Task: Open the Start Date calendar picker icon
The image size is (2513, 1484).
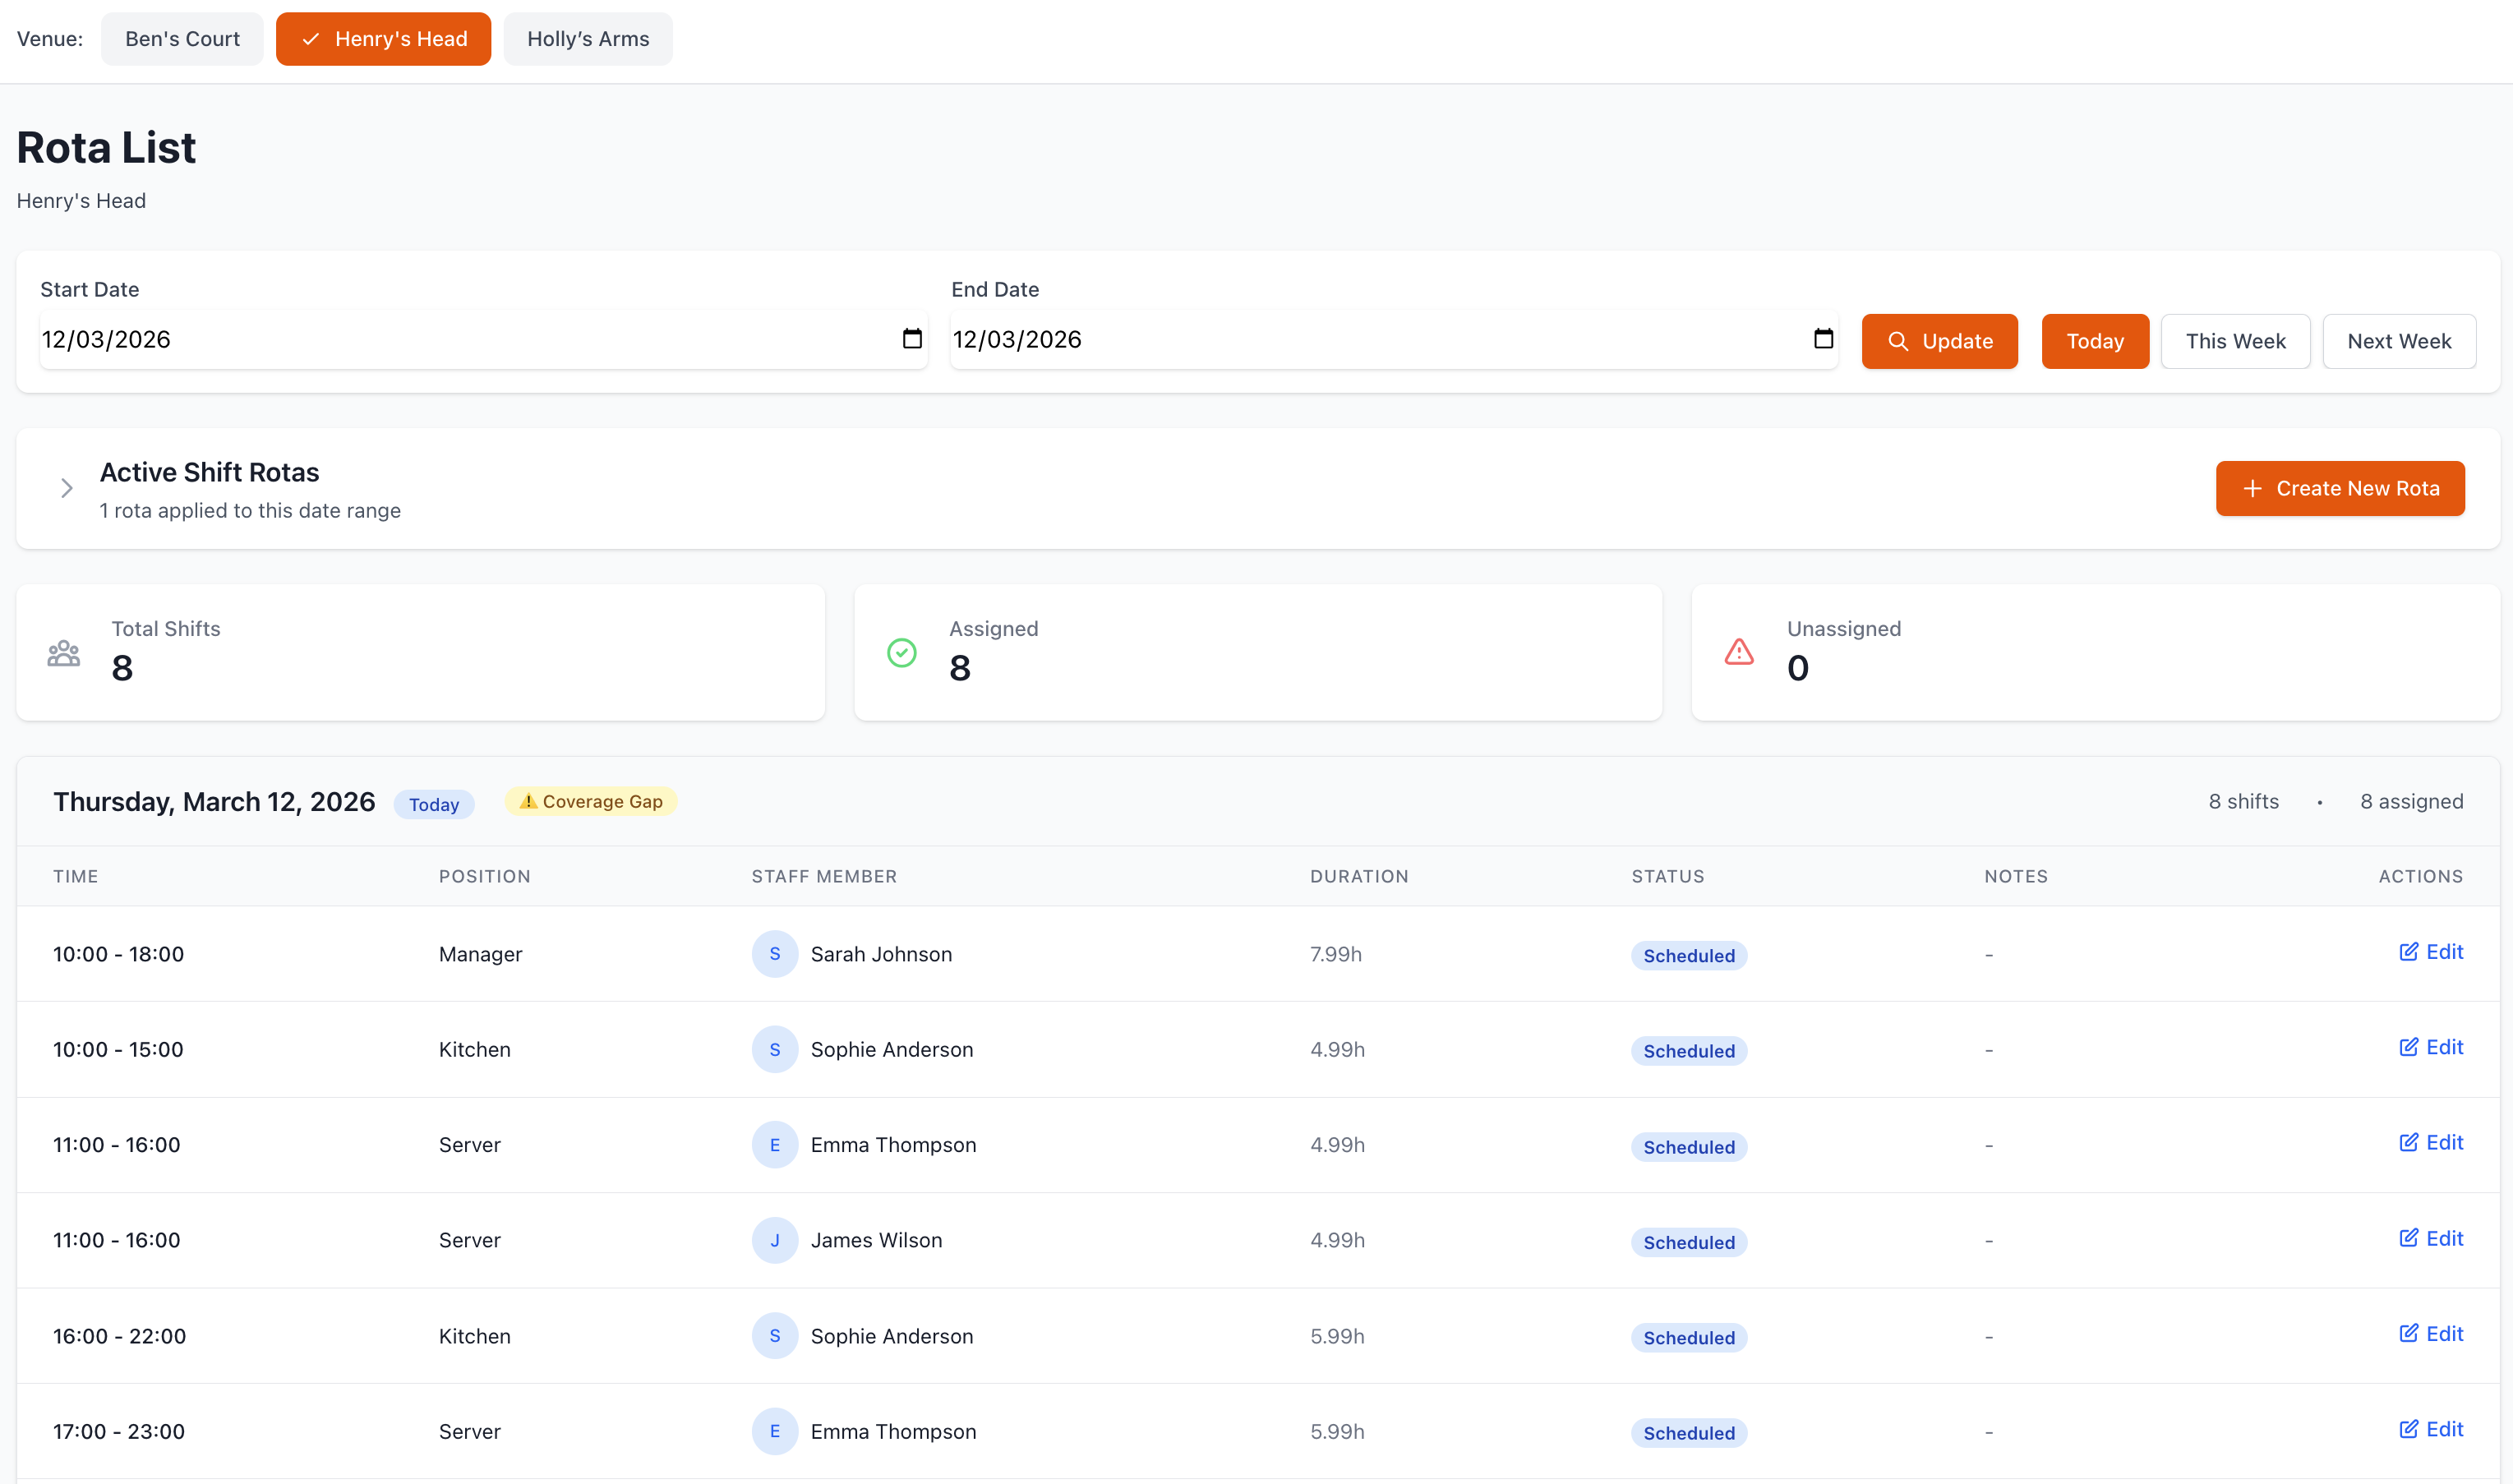Action: [x=911, y=339]
